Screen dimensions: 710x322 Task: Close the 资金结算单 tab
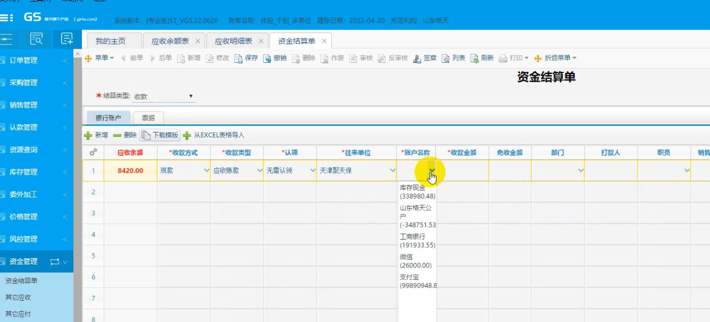click(324, 42)
